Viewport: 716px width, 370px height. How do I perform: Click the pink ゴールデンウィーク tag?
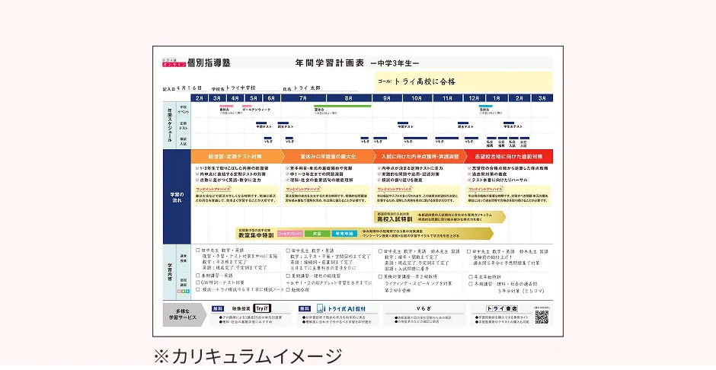pyautogui.click(x=290, y=234)
